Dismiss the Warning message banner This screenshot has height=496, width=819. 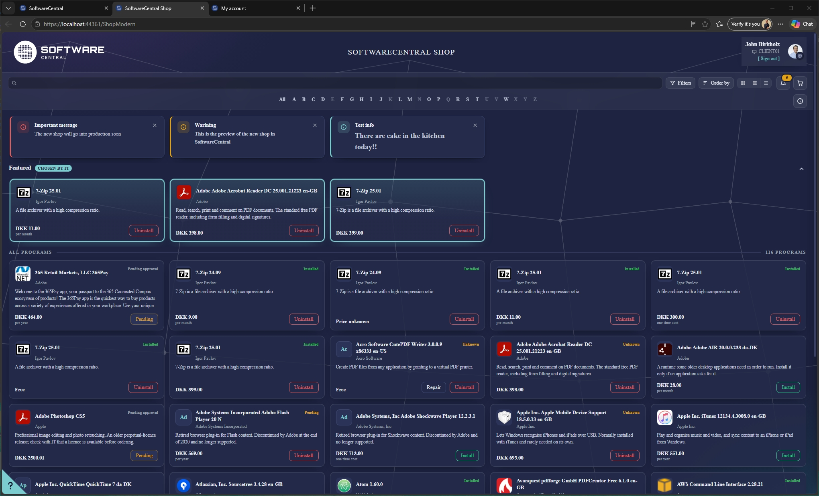point(315,126)
